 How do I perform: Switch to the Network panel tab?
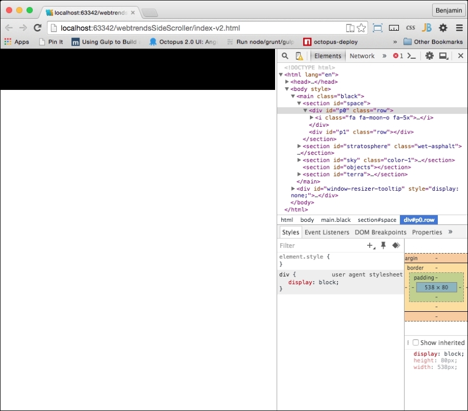pyautogui.click(x=362, y=56)
